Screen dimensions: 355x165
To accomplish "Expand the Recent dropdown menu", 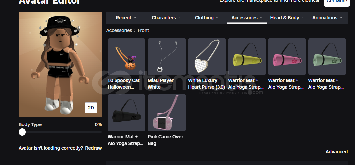I will click(126, 18).
